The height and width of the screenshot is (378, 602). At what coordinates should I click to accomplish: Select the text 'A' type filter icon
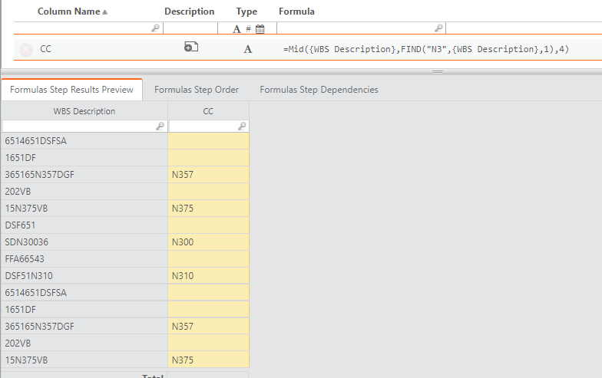pos(237,28)
